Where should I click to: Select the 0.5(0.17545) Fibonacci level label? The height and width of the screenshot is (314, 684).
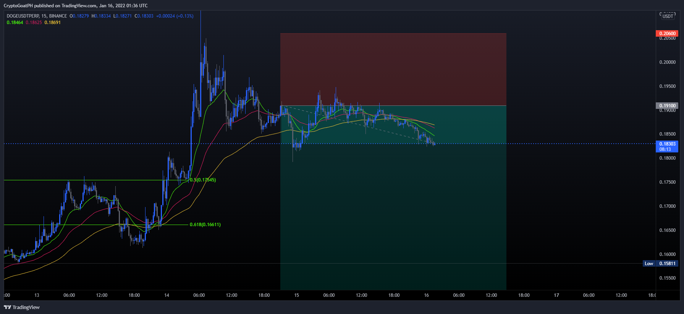[203, 180]
